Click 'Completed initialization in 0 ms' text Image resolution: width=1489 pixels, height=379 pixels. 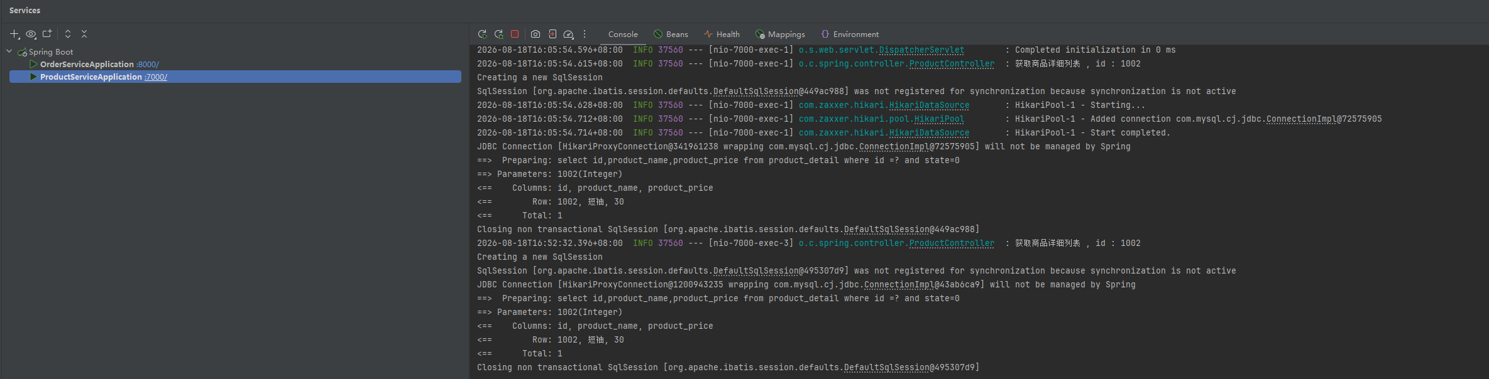(1095, 50)
